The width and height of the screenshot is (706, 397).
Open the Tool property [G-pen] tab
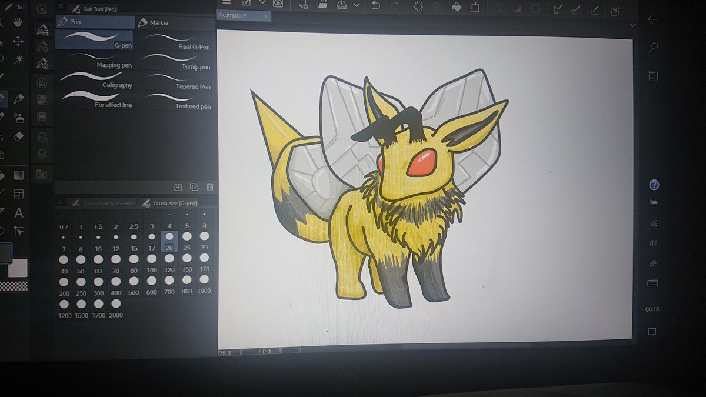pyautogui.click(x=102, y=203)
